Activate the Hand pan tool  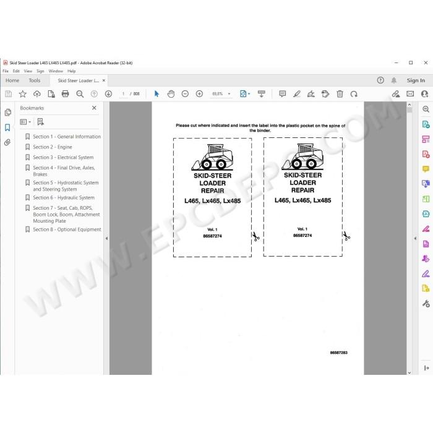pos(171,94)
